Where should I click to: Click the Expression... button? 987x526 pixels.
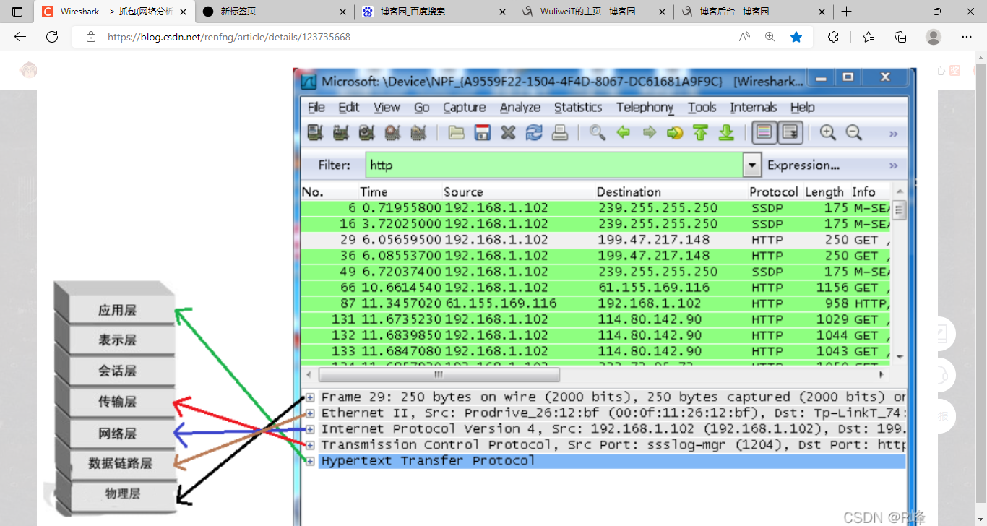click(x=803, y=165)
